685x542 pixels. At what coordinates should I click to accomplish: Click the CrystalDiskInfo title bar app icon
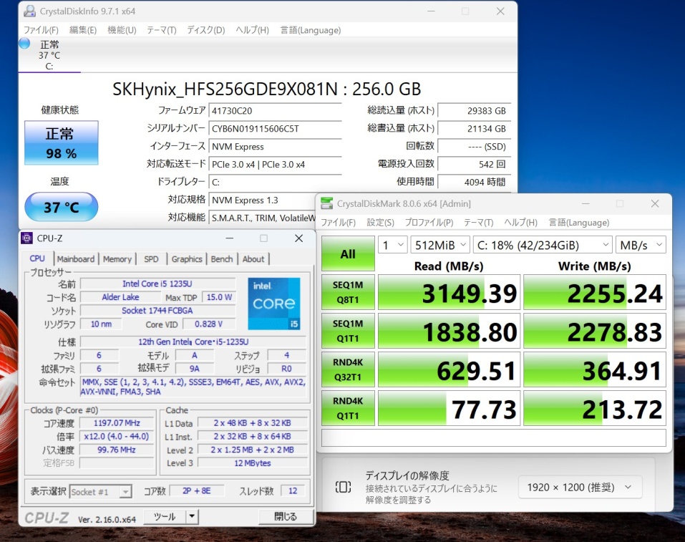click(29, 11)
